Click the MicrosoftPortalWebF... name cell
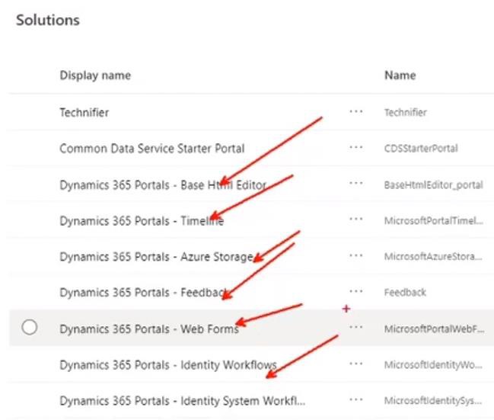The width and height of the screenshot is (494, 420). click(434, 329)
